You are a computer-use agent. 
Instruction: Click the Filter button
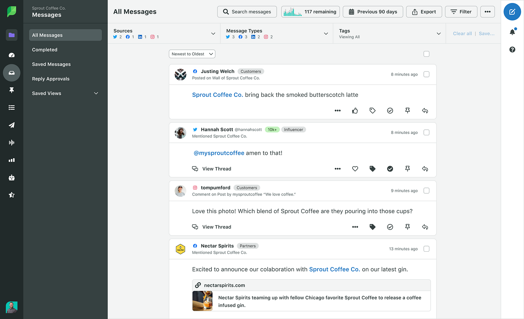(461, 12)
